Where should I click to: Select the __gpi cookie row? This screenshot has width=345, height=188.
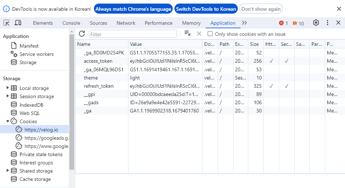210,94
